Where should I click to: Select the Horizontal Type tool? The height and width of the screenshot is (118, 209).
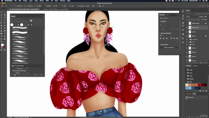5,33
